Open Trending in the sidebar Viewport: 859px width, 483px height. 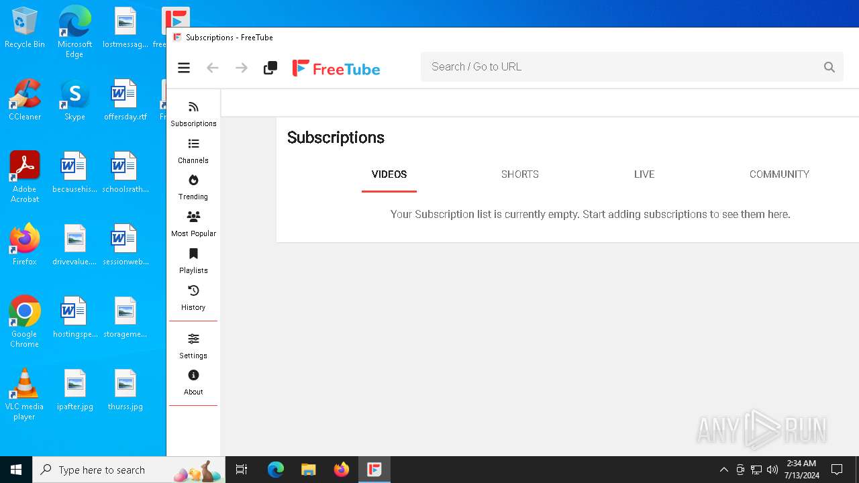tap(193, 187)
